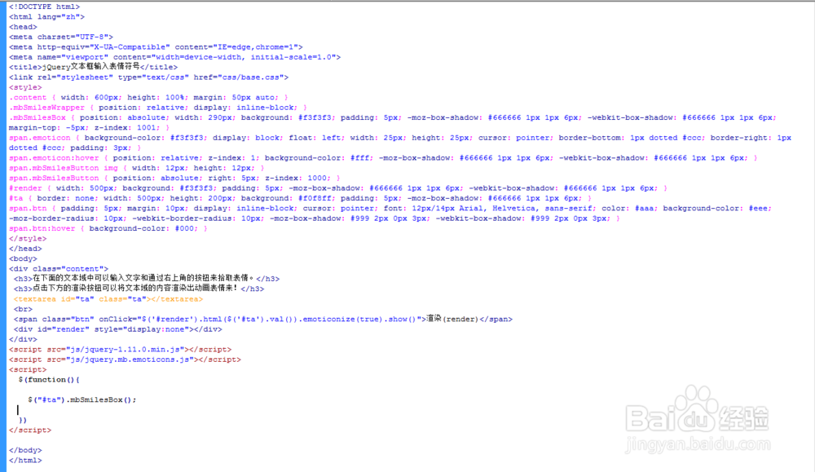Click the closing </body> tag
Image resolution: width=815 pixels, height=472 pixels.
pyautogui.click(x=25, y=450)
